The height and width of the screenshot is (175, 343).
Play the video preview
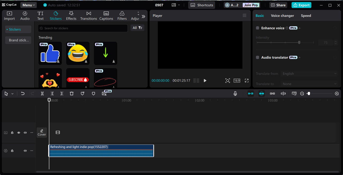[205, 81]
